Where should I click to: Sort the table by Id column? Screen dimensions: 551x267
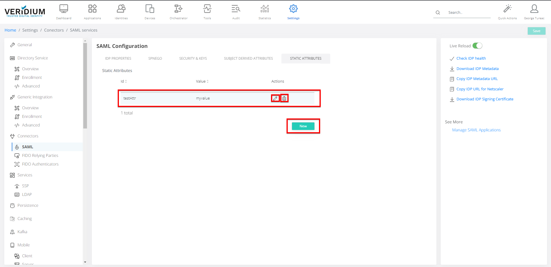124,81
